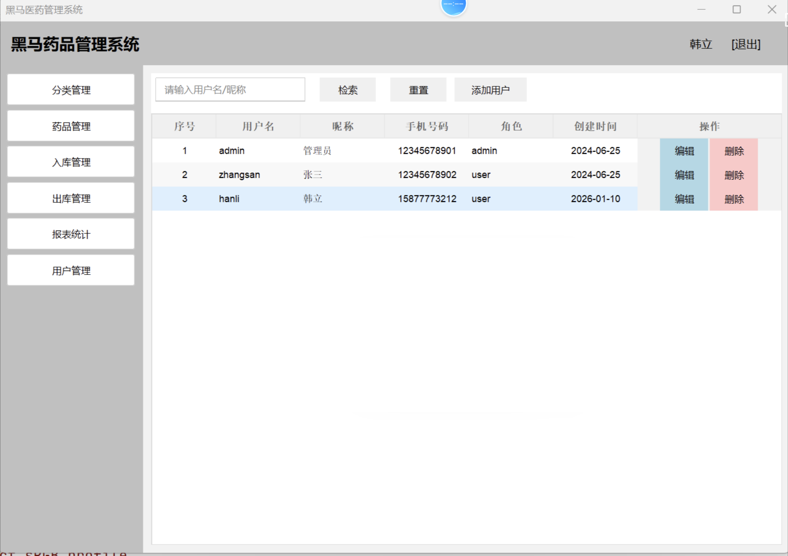Delete the hanli user row

[x=733, y=199]
